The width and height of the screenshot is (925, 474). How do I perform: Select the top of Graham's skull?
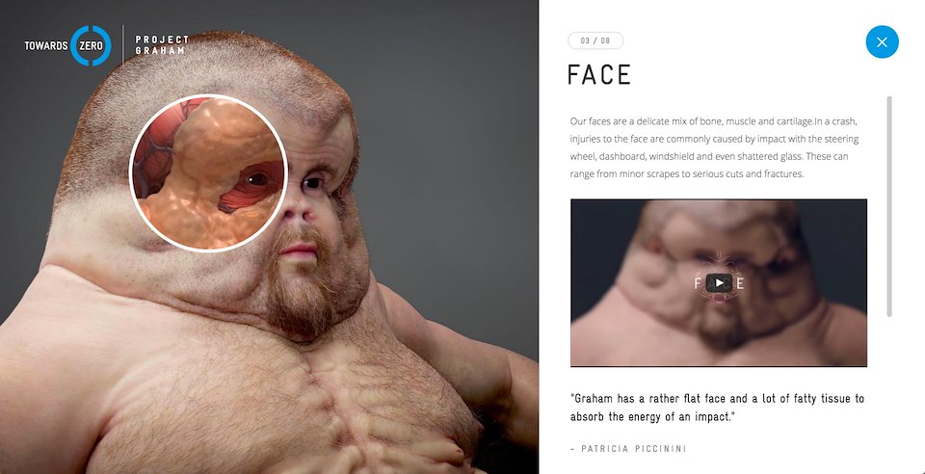pyautogui.click(x=219, y=65)
